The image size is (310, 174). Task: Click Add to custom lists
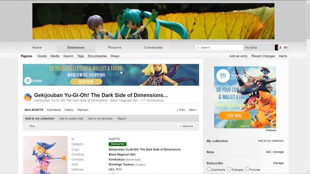[x=71, y=118]
